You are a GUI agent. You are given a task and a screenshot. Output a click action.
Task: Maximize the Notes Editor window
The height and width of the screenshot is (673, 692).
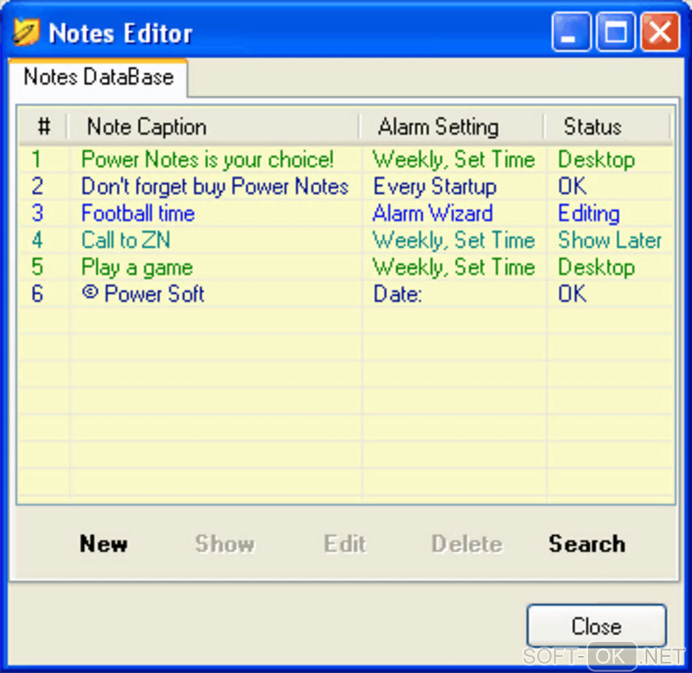[x=615, y=32]
